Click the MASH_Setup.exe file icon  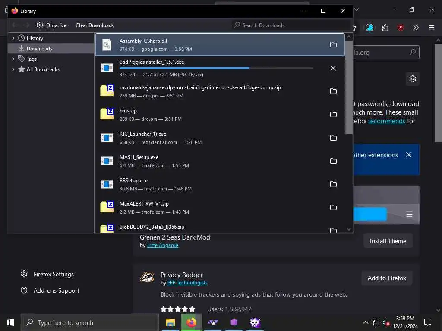tap(107, 161)
